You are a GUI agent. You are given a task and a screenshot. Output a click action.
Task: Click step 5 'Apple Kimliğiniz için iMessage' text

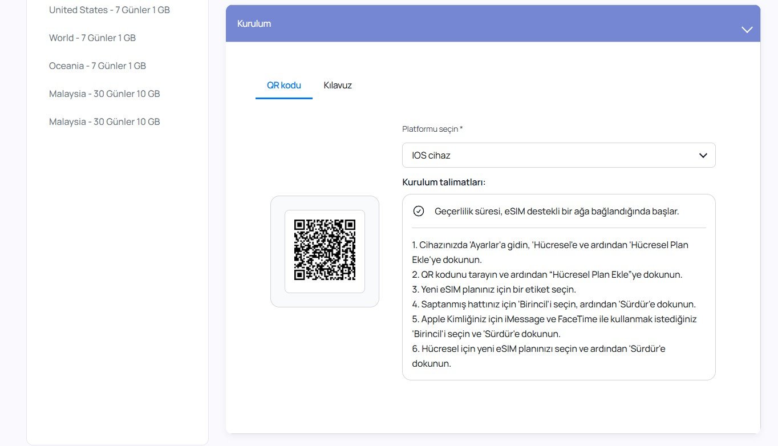[x=554, y=326]
